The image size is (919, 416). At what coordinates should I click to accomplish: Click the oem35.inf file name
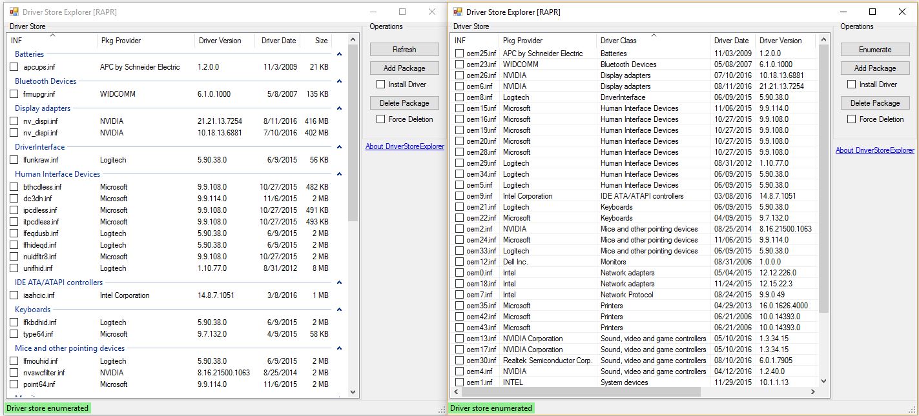point(481,306)
